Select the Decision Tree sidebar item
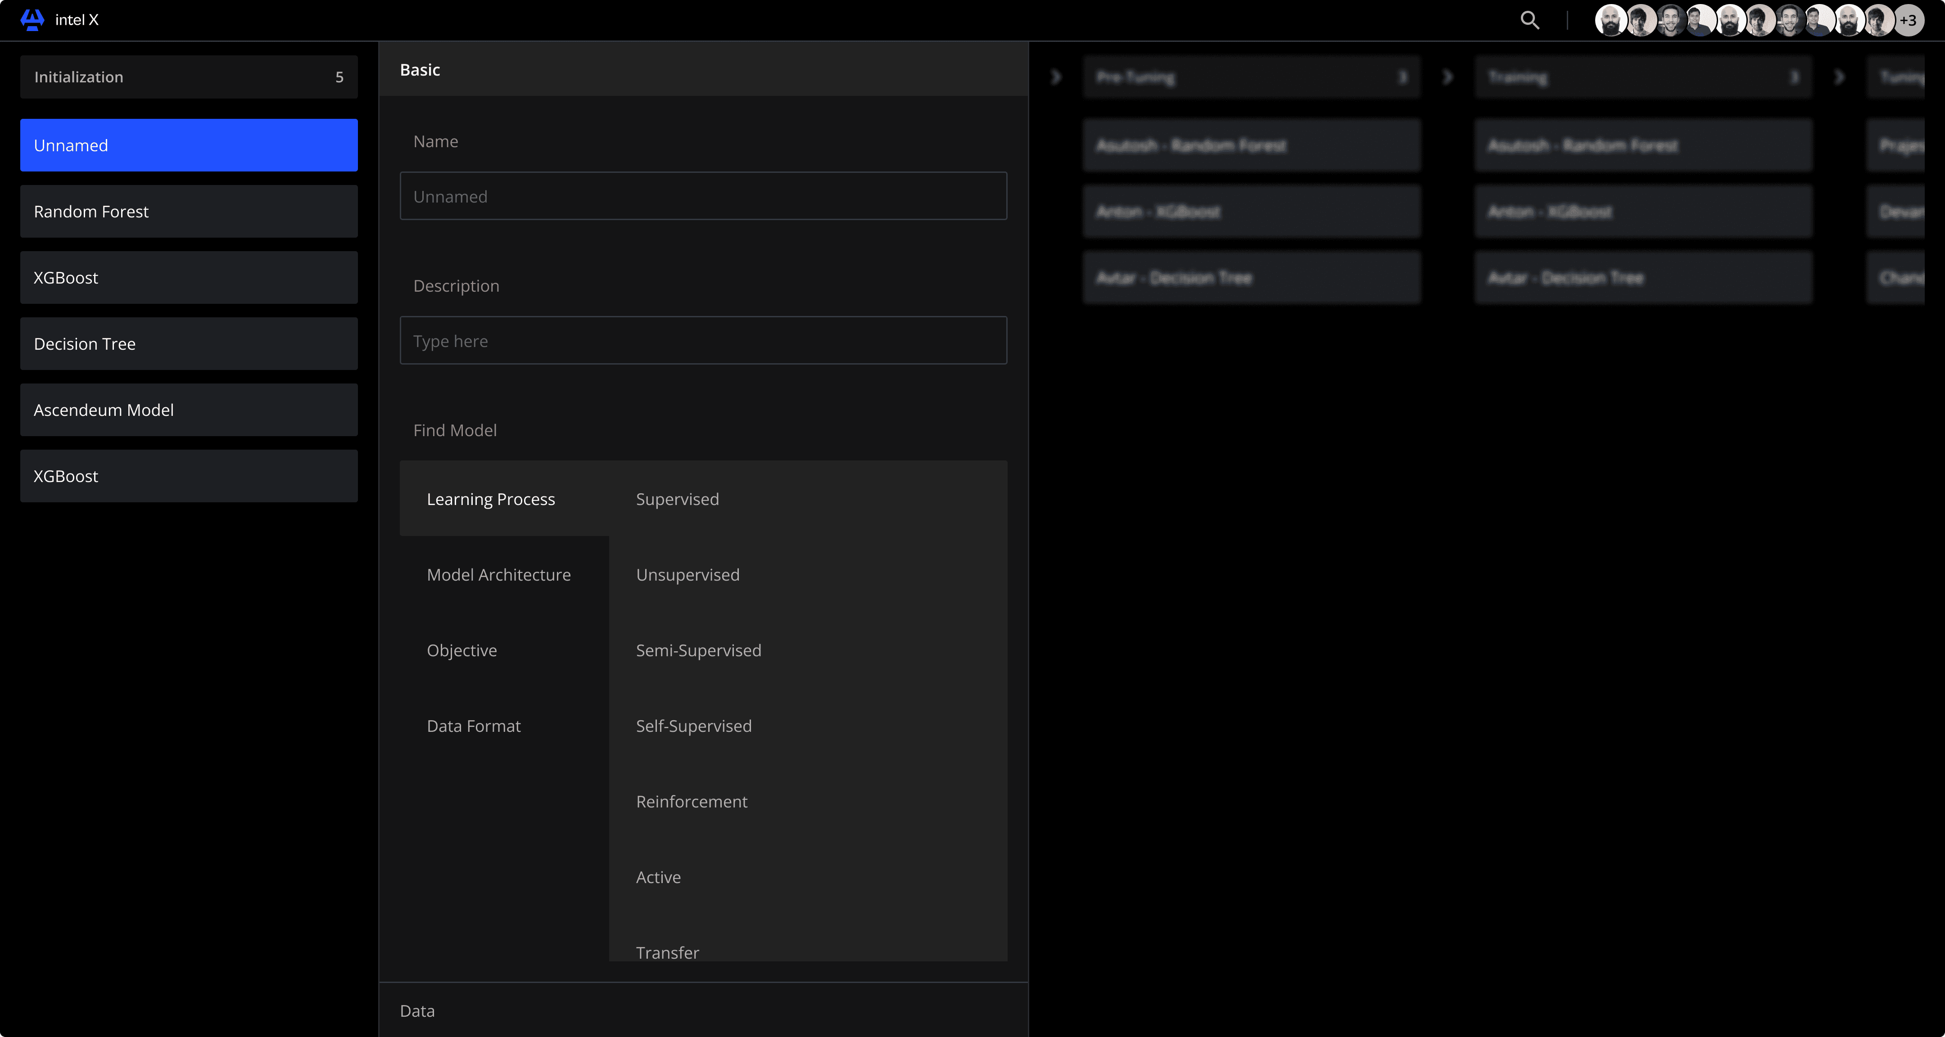 pos(189,343)
